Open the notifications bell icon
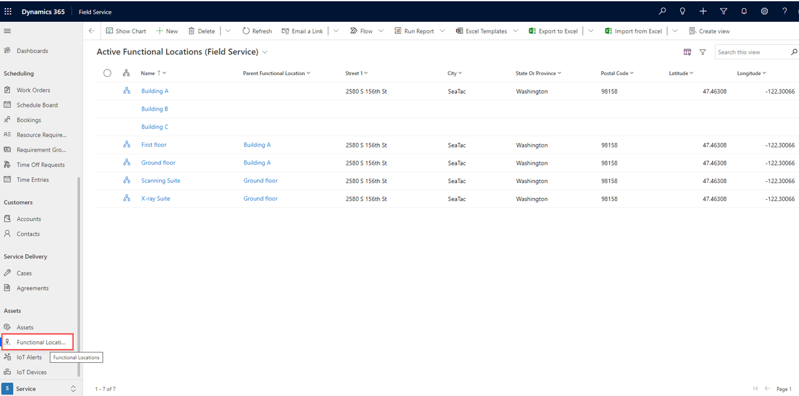The width and height of the screenshot is (799, 396). (744, 11)
